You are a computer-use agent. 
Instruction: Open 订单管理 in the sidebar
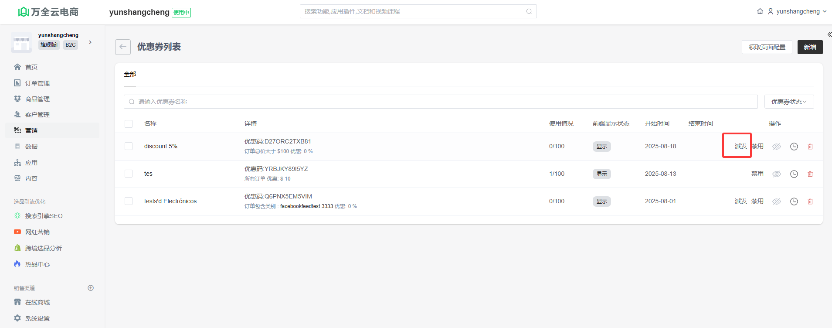pyautogui.click(x=37, y=83)
